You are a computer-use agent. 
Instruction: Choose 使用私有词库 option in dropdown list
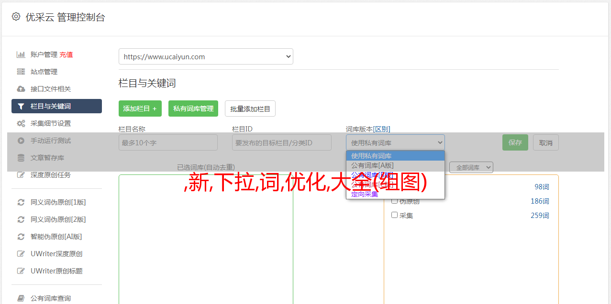pyautogui.click(x=395, y=156)
